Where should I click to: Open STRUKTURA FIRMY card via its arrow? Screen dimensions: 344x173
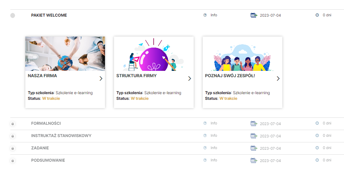click(190, 79)
